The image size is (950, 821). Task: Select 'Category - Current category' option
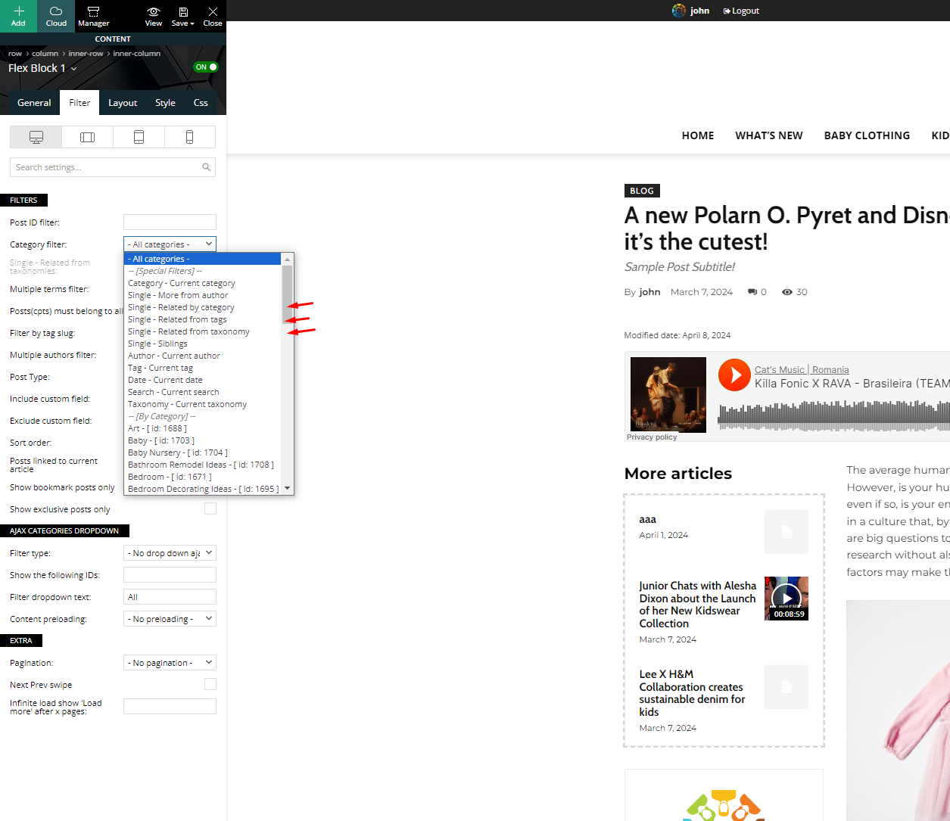pos(203,283)
